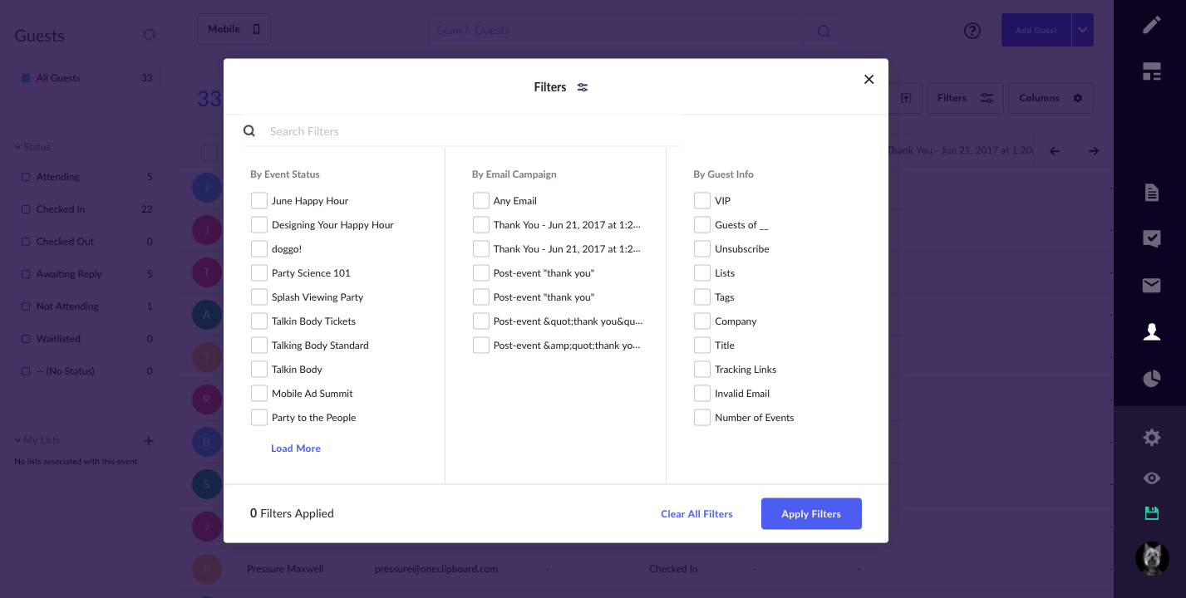Click Clear All Filters
Image resolution: width=1186 pixels, height=598 pixels.
[x=696, y=514]
